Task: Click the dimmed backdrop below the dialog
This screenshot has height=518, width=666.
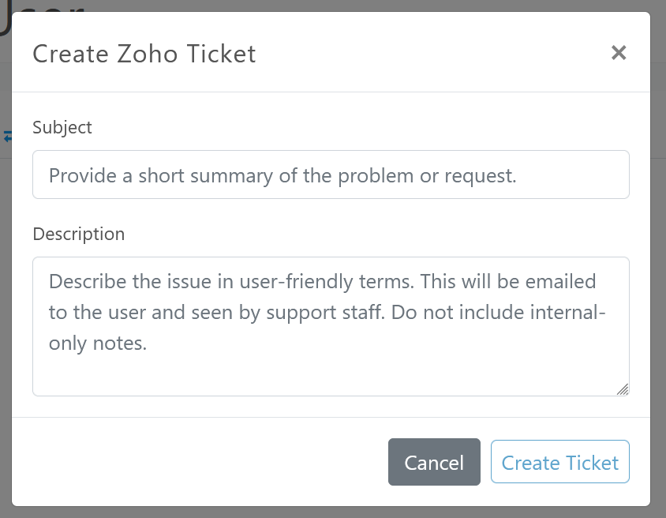Action: pyautogui.click(x=331, y=512)
